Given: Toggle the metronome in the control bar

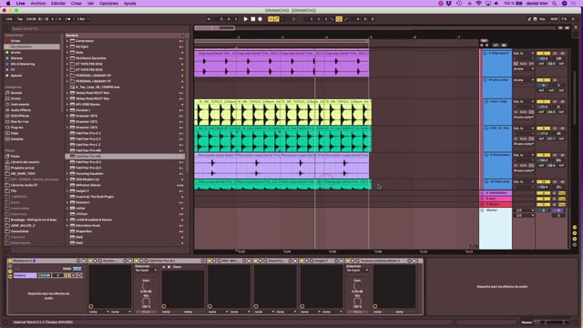Looking at the screenshot, I should (69, 19).
